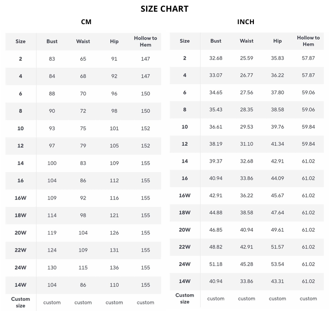The width and height of the screenshot is (329, 318).
Task: Select the 24W size label in INCH table
Action: point(185,264)
